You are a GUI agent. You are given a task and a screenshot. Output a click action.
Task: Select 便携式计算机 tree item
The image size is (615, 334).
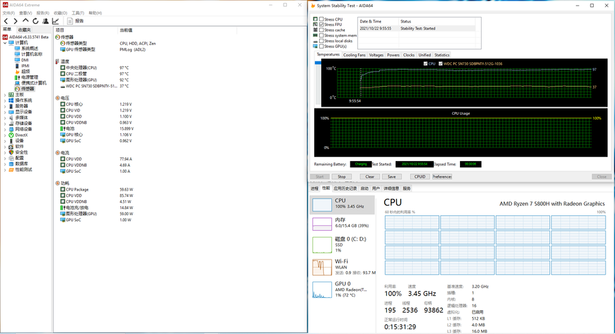pos(30,83)
